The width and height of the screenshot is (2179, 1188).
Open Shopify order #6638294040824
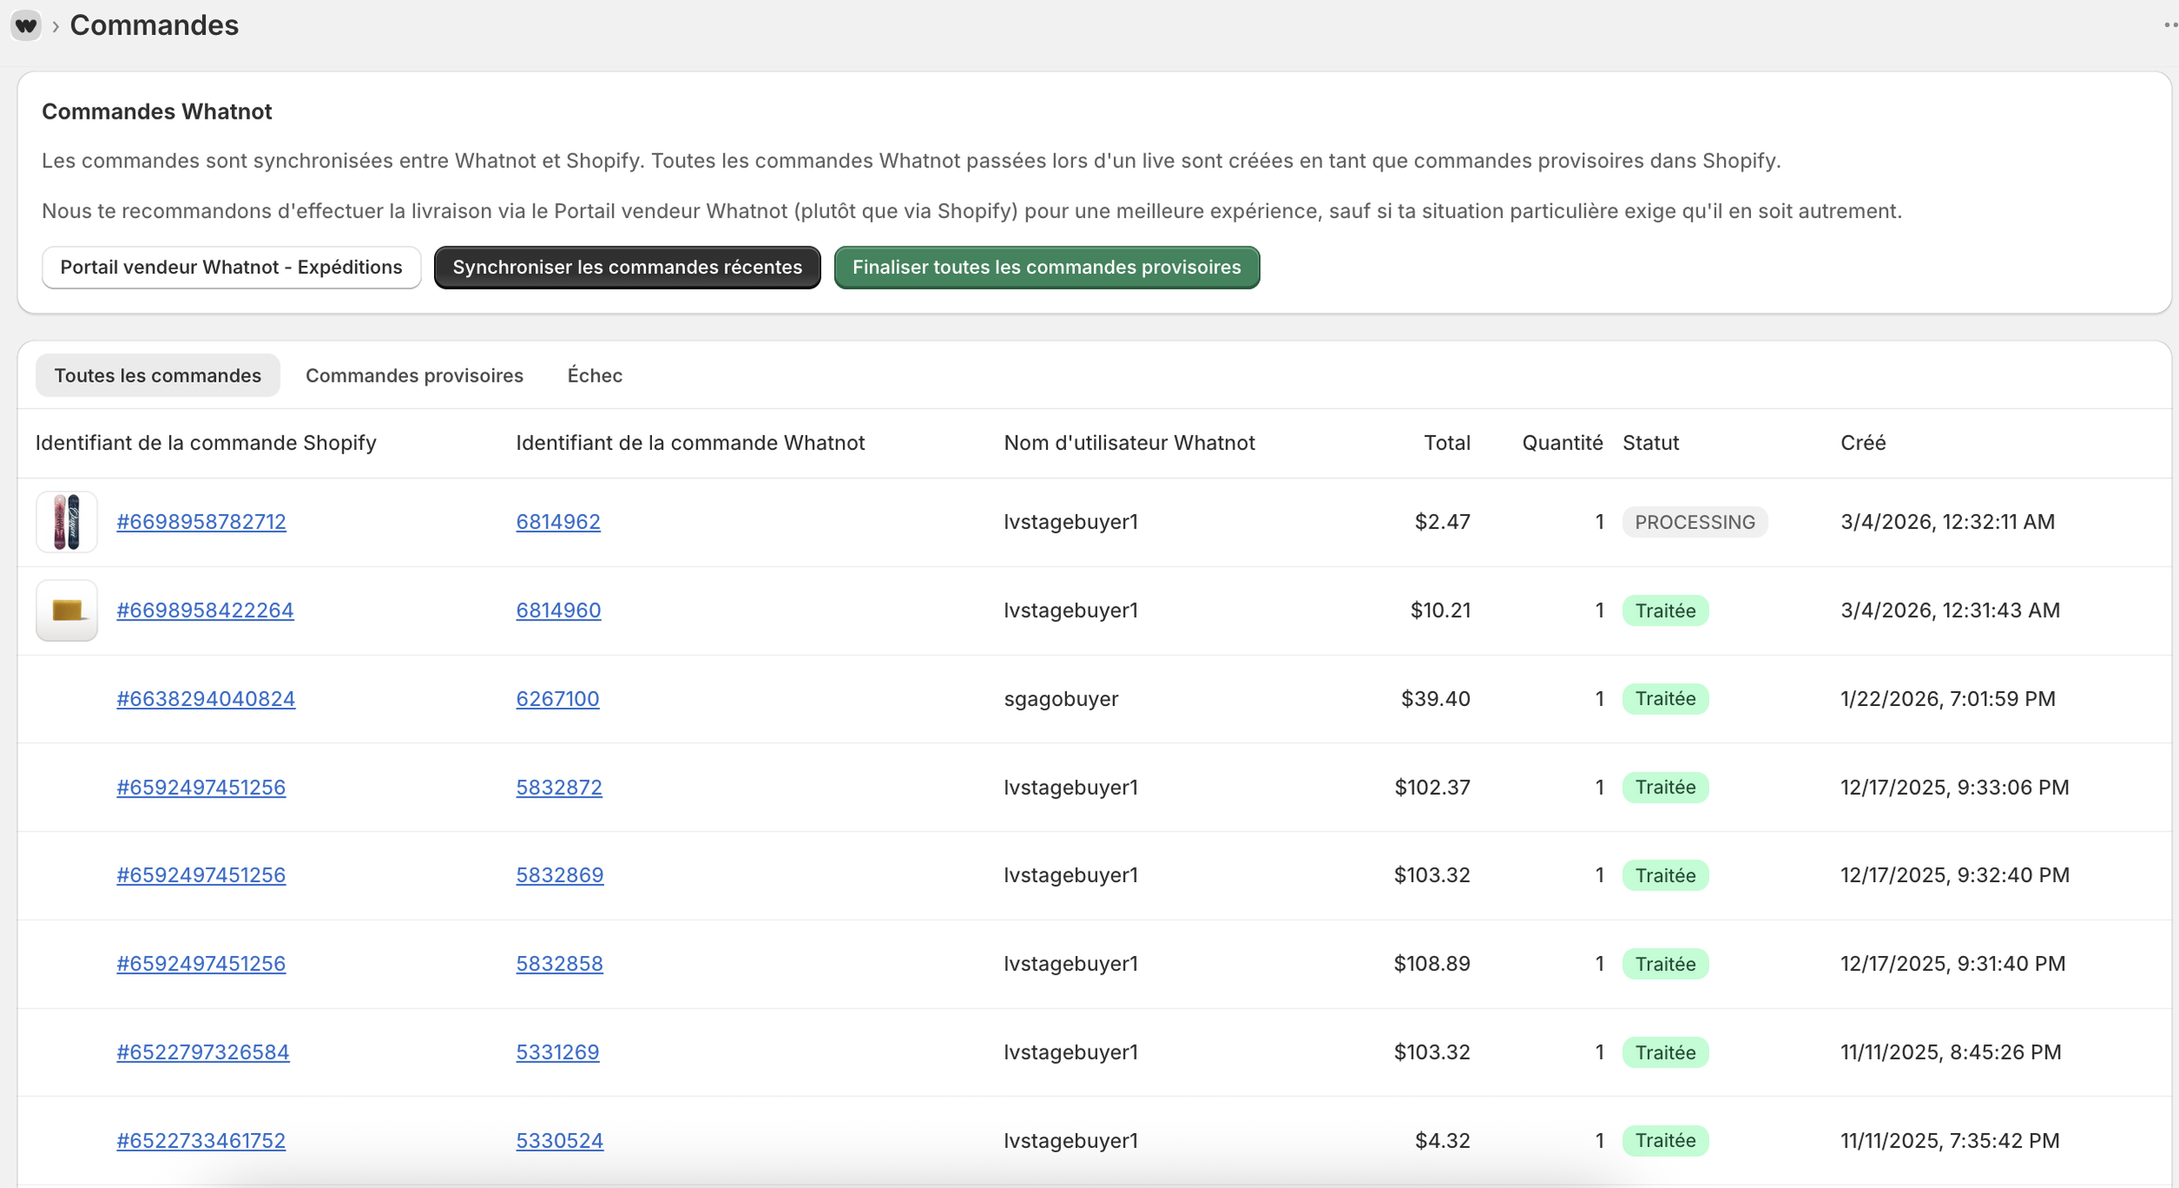pos(206,698)
